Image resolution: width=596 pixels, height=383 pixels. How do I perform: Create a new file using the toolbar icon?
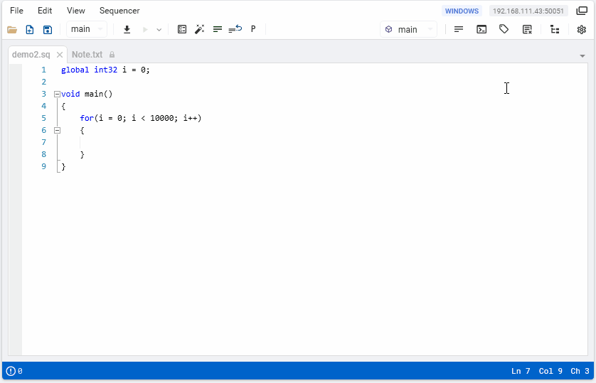click(30, 30)
